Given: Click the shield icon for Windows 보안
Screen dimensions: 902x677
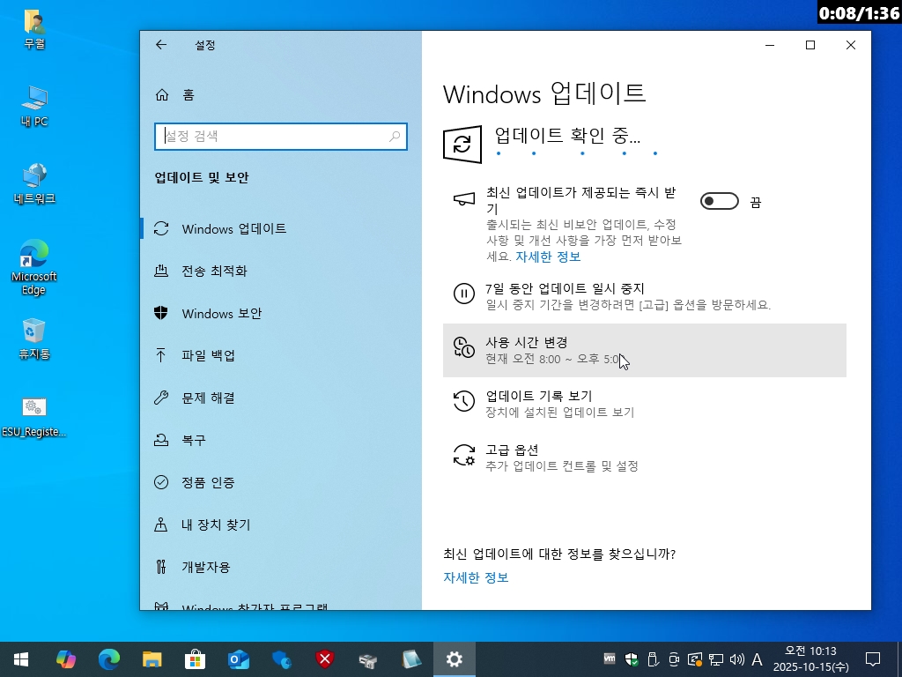Looking at the screenshot, I should pos(161,313).
